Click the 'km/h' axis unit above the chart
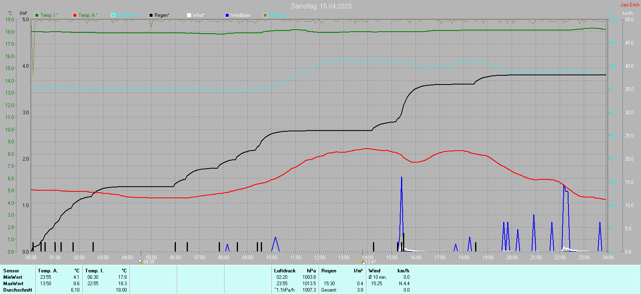Viewport: 641px width, 294px height. 627,13
